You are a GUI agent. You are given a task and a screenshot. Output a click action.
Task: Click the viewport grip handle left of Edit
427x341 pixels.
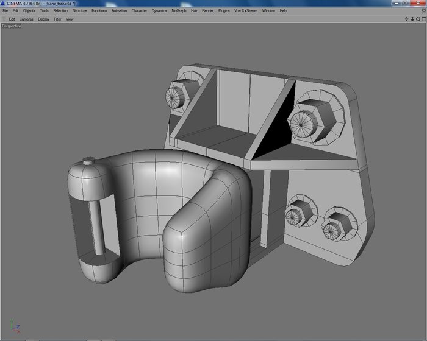[4, 19]
